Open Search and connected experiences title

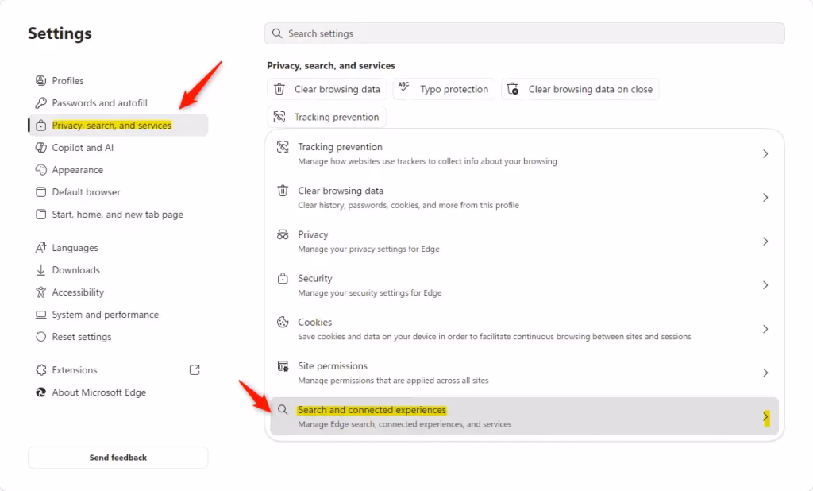(x=372, y=409)
